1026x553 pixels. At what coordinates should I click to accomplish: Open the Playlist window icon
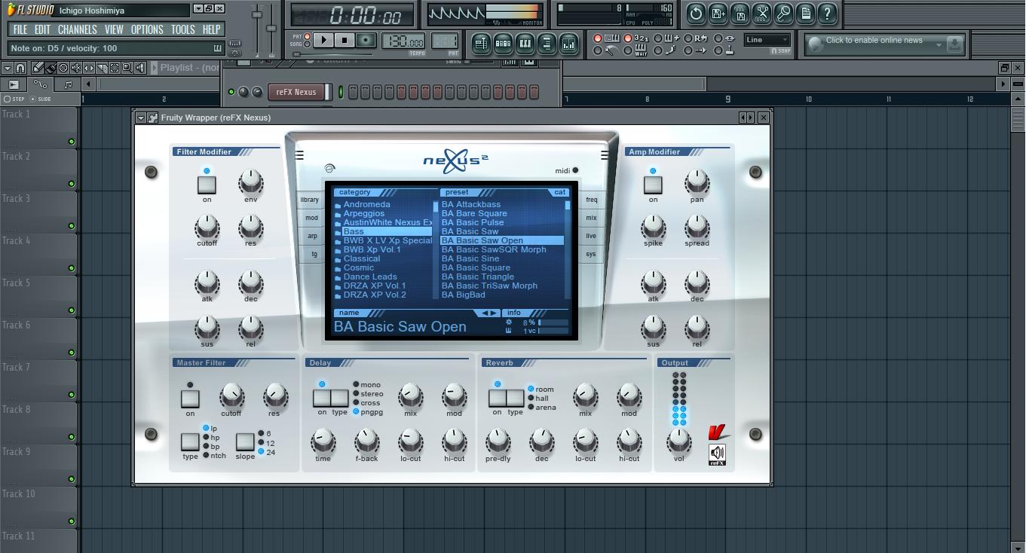tap(480, 44)
